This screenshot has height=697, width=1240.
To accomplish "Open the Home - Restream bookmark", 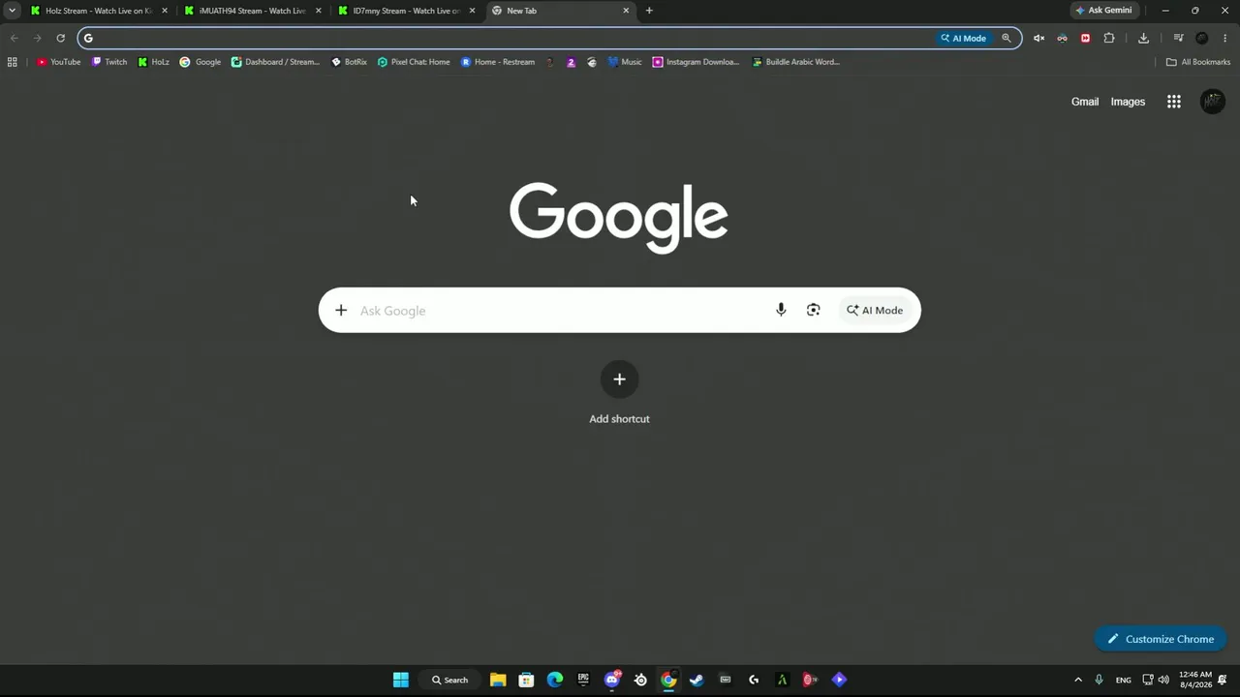I will (498, 62).
